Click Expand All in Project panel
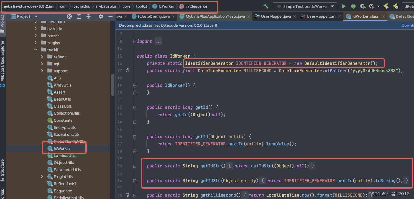 pos(79,16)
